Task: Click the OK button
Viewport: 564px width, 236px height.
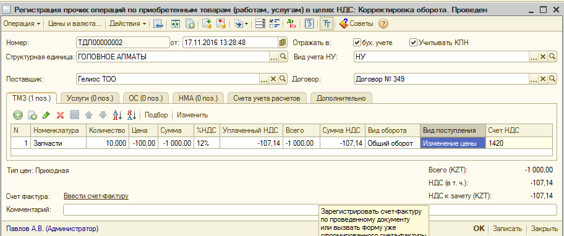Action: (x=479, y=229)
